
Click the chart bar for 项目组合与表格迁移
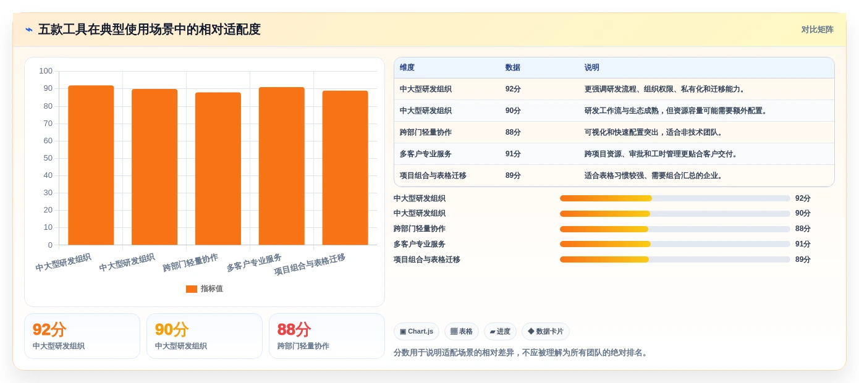click(345, 168)
